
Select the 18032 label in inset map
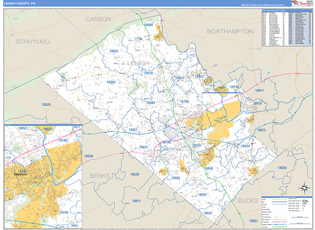[48, 129]
